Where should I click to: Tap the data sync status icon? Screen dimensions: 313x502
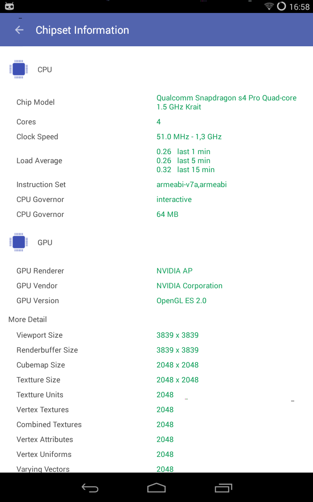click(282, 6)
